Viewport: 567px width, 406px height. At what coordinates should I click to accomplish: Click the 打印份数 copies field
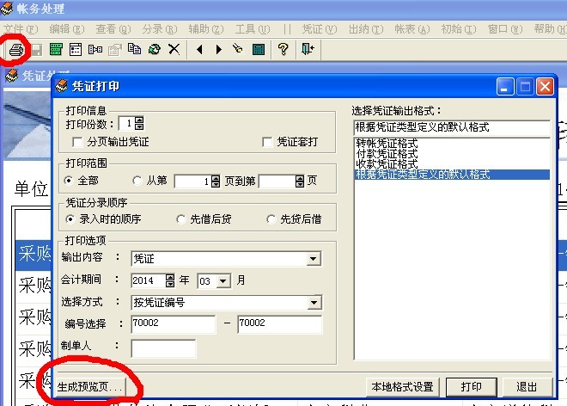coord(126,124)
